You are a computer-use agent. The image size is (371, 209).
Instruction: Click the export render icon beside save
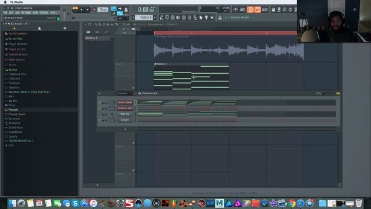(x=279, y=9)
